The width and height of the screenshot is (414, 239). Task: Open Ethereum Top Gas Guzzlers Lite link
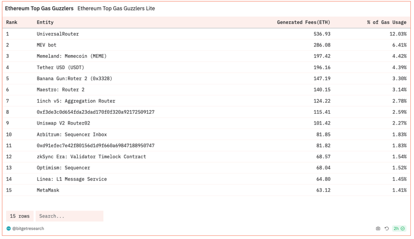tap(116, 8)
